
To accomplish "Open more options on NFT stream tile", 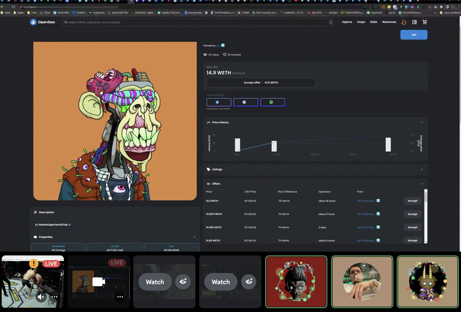I will (120, 297).
